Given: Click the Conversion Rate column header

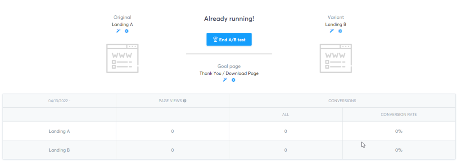Looking at the screenshot, I should coord(399,115).
